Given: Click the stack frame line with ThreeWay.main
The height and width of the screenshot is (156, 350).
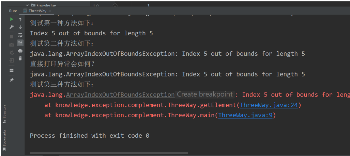Looking at the screenshot, I should coord(160,115).
